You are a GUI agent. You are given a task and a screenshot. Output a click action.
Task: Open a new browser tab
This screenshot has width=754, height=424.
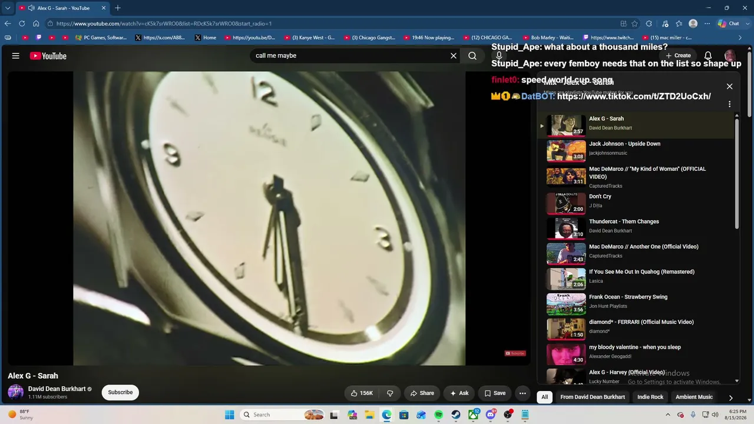click(118, 8)
